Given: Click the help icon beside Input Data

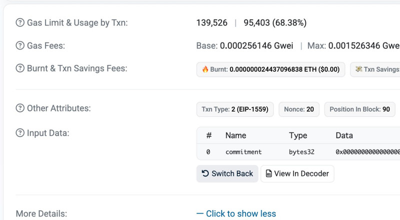Looking at the screenshot, I should coord(20,133).
